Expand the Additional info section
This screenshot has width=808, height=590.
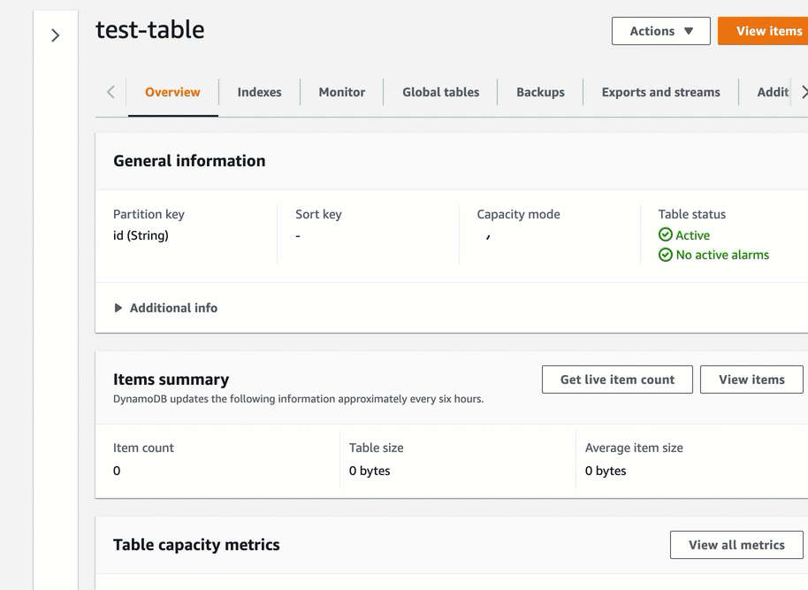165,308
